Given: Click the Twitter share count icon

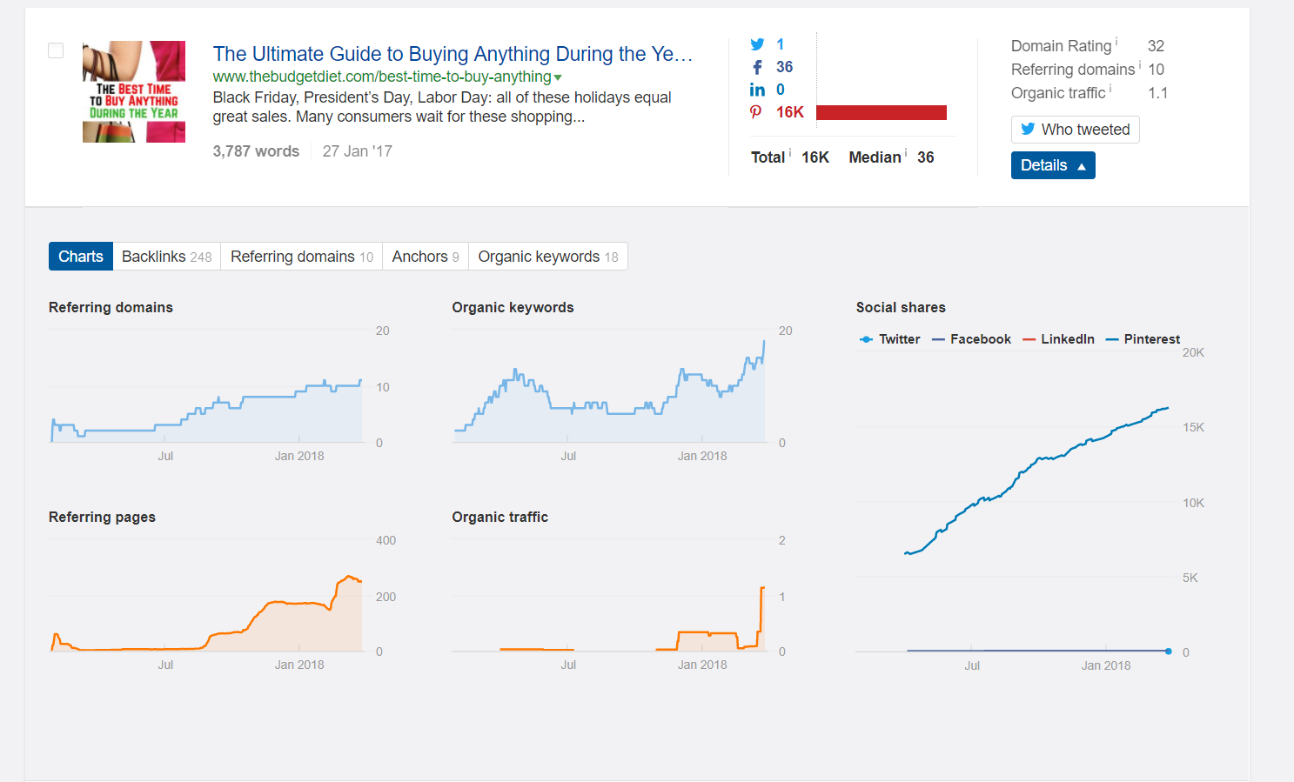Looking at the screenshot, I should coord(757,44).
